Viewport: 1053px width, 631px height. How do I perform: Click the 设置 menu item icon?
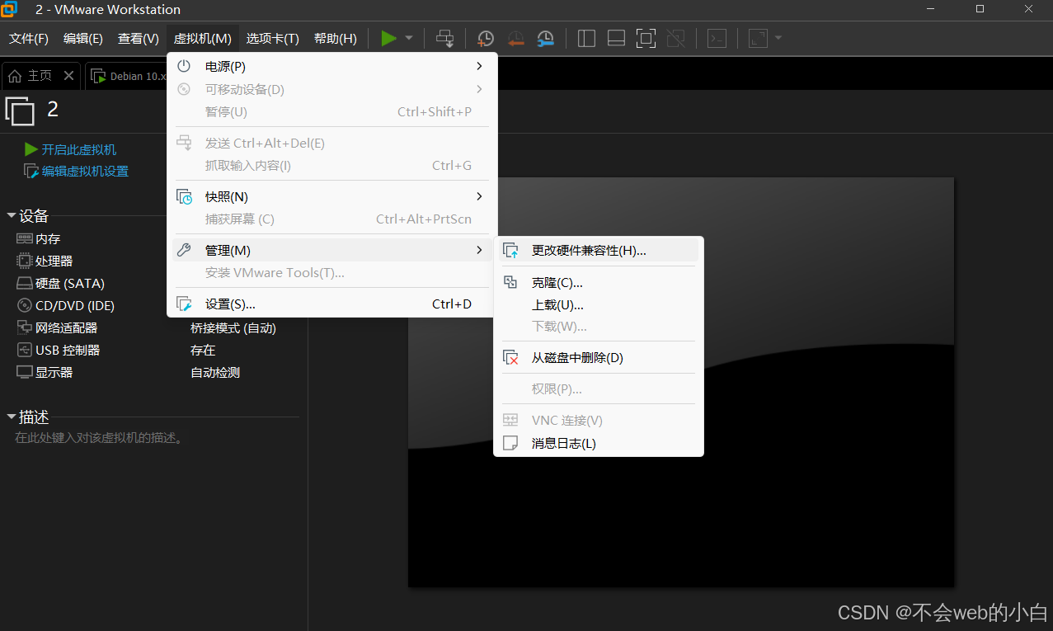tap(185, 304)
